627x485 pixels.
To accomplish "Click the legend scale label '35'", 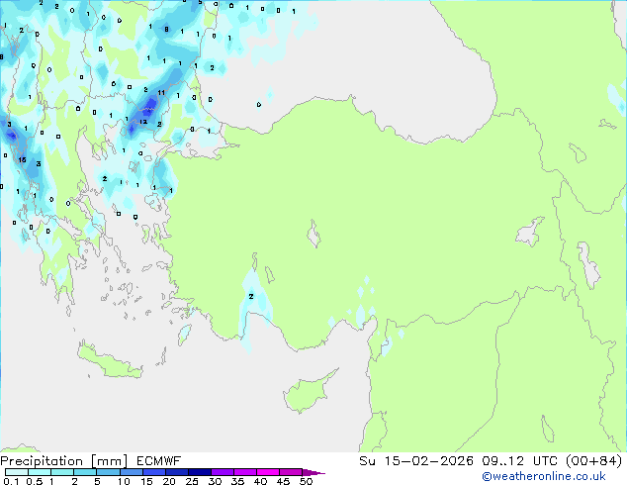I will (237, 481).
